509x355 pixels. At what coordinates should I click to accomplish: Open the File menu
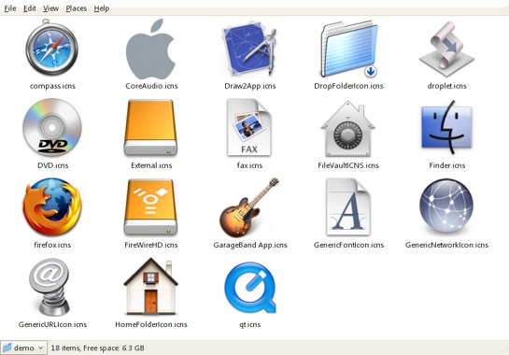tap(10, 8)
